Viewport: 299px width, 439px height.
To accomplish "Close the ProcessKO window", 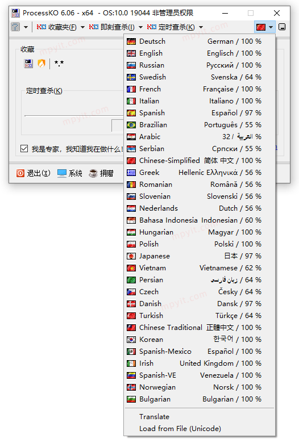I will pos(277,13).
